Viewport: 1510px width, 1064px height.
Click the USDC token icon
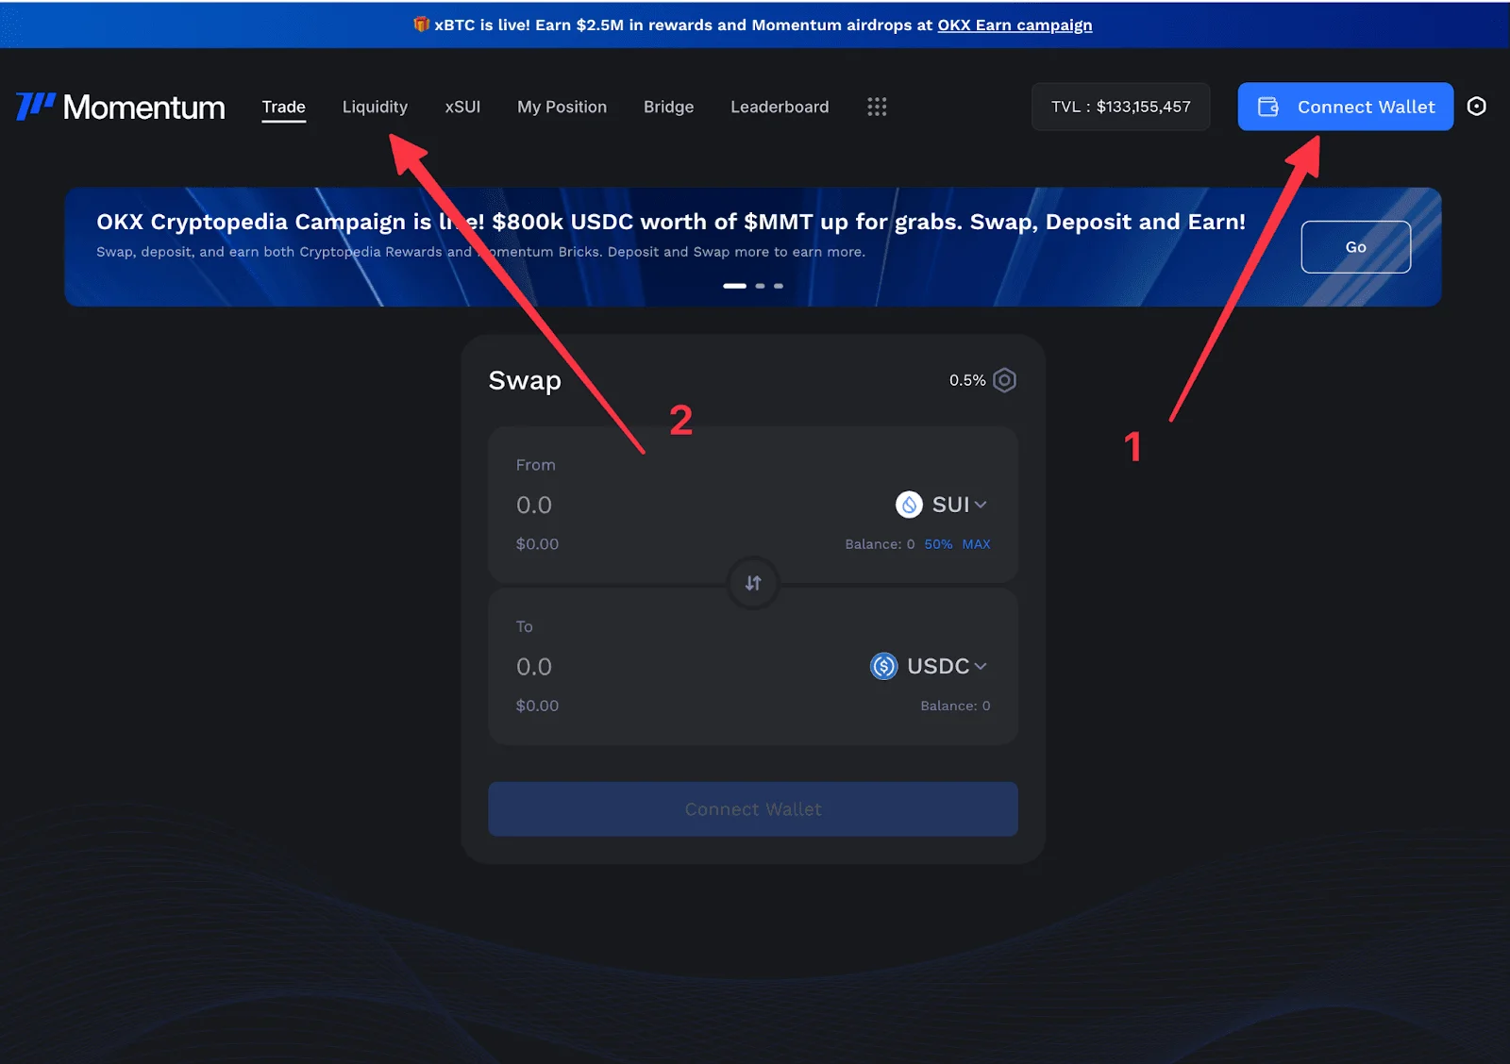tap(883, 666)
